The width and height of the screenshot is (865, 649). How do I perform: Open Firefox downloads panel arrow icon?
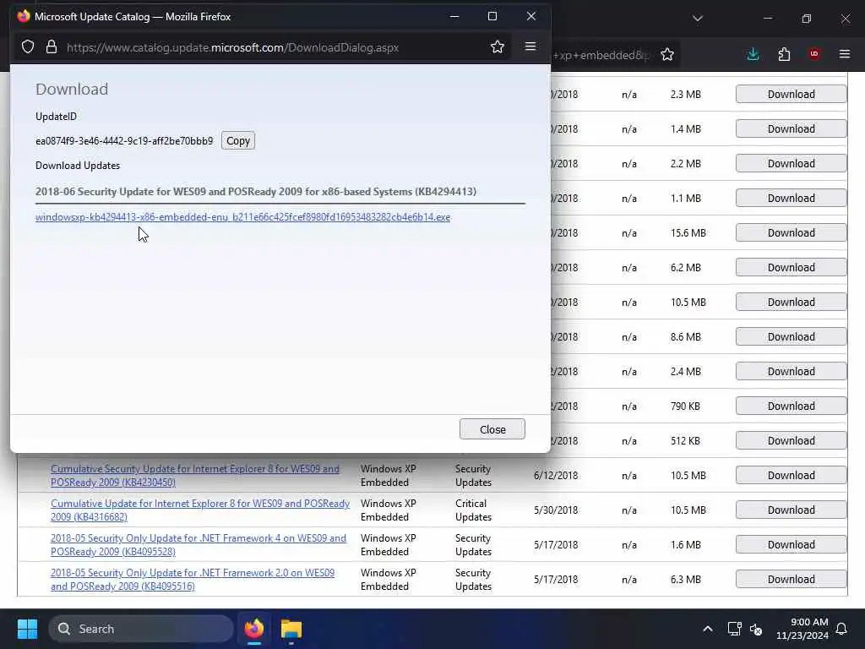click(x=753, y=54)
